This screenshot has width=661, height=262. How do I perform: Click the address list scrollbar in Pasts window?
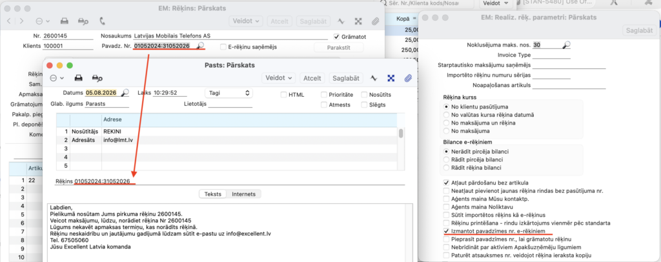click(x=401, y=133)
